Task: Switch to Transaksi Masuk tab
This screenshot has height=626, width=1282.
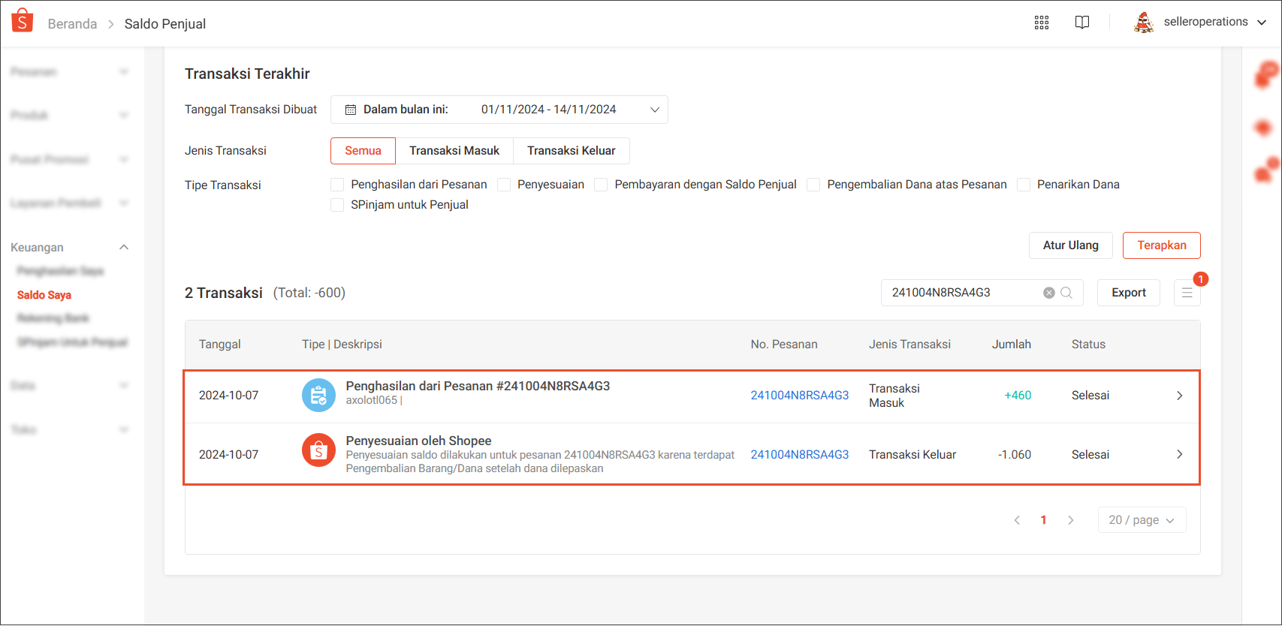Action: 454,151
